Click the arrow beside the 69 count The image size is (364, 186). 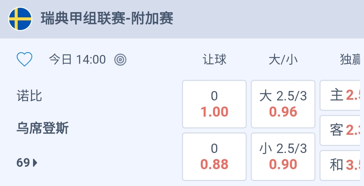click(35, 163)
